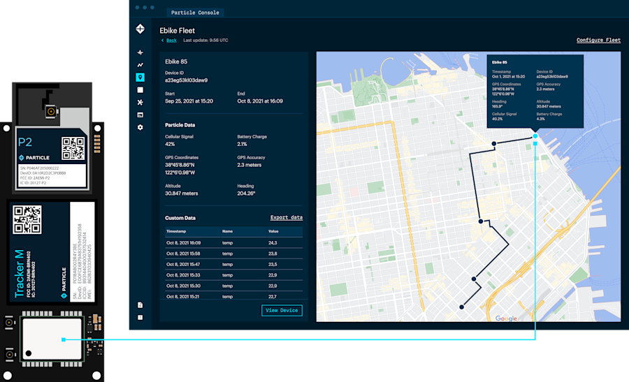629x382 pixels.
Task: Click the Particle Data section heading
Action: (180, 125)
